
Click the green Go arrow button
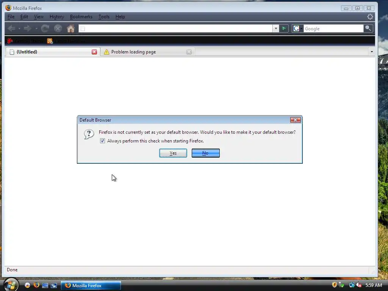point(284,28)
